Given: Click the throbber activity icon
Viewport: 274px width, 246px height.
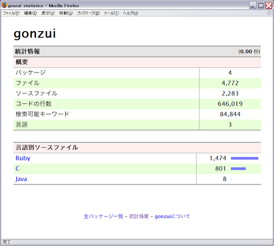Looking at the screenshot, I should (269, 13).
